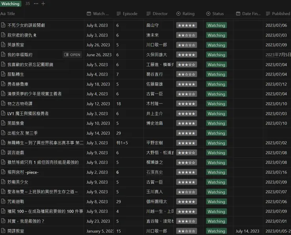Open the 咒術迴戰 title
Viewport: 291px width, 235px height.
[16, 202]
